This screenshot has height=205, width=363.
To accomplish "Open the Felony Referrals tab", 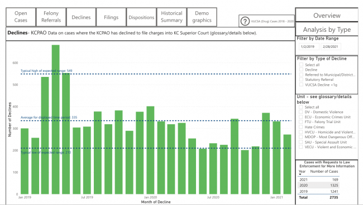I will pos(51,17).
